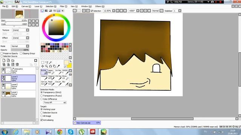Open the Window menu

click(x=86, y=6)
